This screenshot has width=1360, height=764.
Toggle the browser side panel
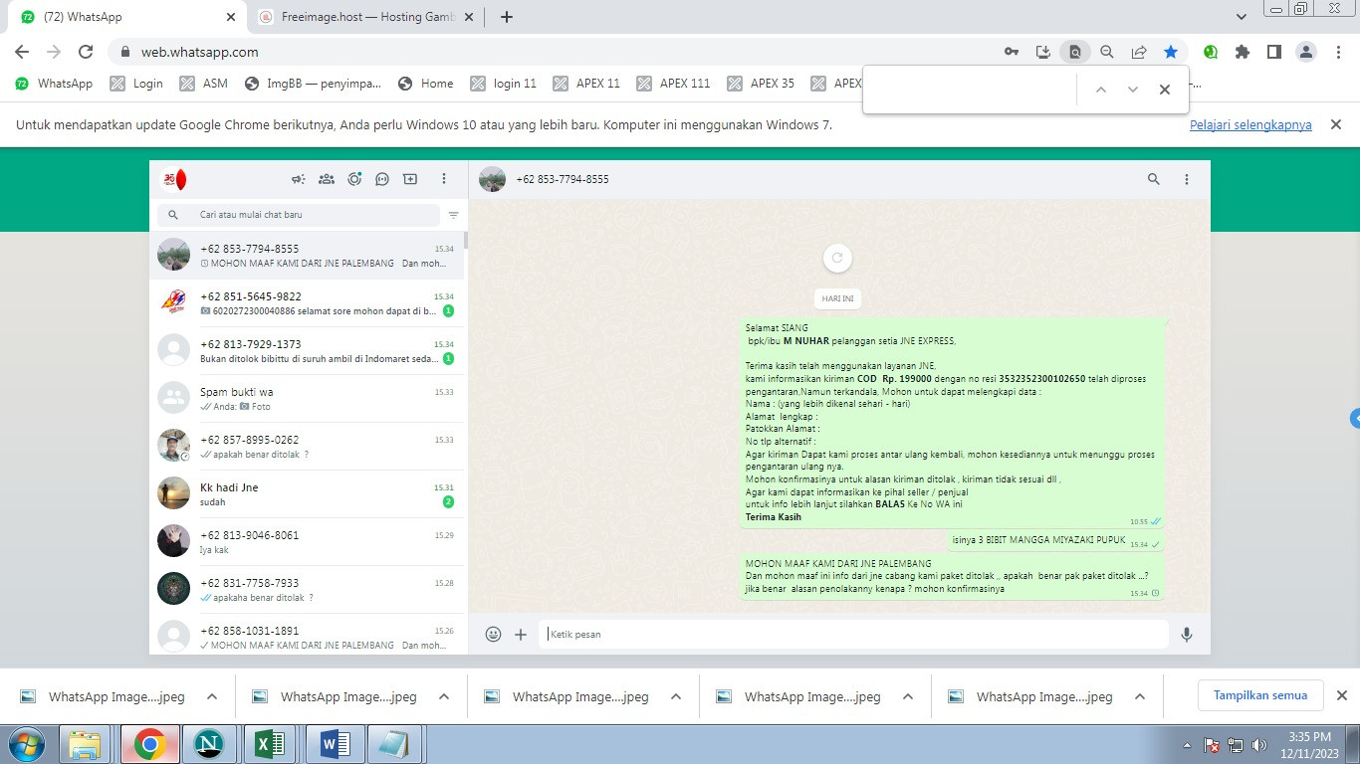(x=1273, y=52)
